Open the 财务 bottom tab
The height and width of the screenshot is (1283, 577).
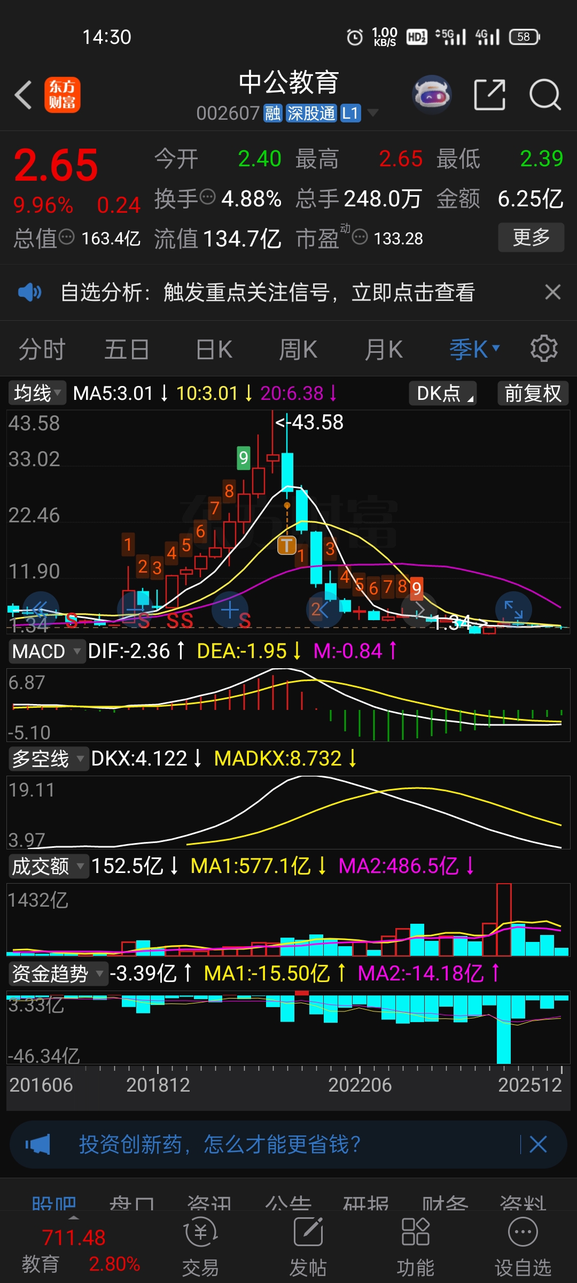tap(445, 1203)
